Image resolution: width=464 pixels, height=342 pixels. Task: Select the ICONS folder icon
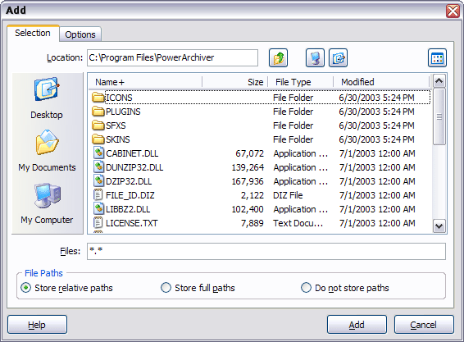pyautogui.click(x=98, y=98)
